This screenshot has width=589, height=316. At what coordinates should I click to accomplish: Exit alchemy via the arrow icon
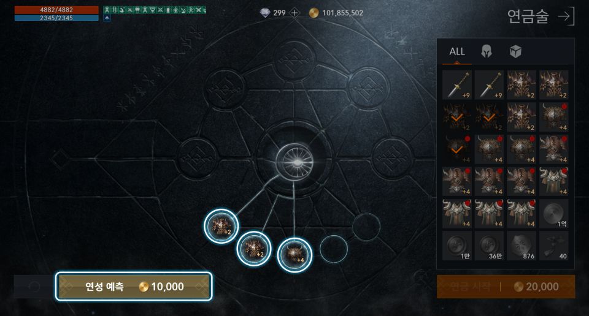(x=566, y=16)
